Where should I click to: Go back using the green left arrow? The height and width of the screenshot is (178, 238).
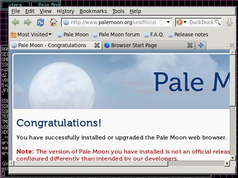click(15, 22)
